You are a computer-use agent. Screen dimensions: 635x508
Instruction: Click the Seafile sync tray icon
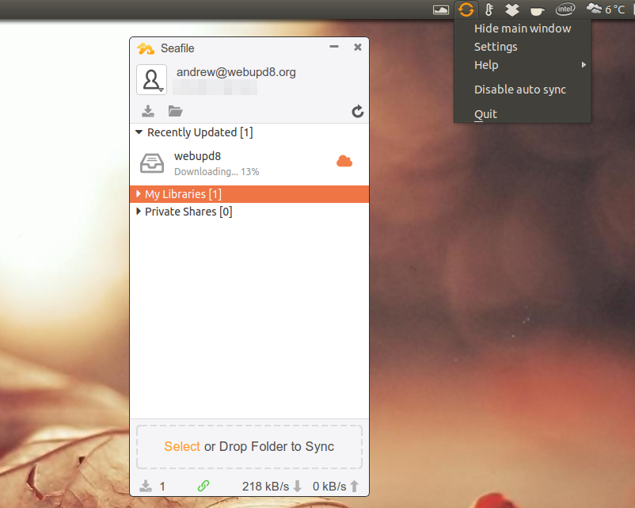[466, 10]
